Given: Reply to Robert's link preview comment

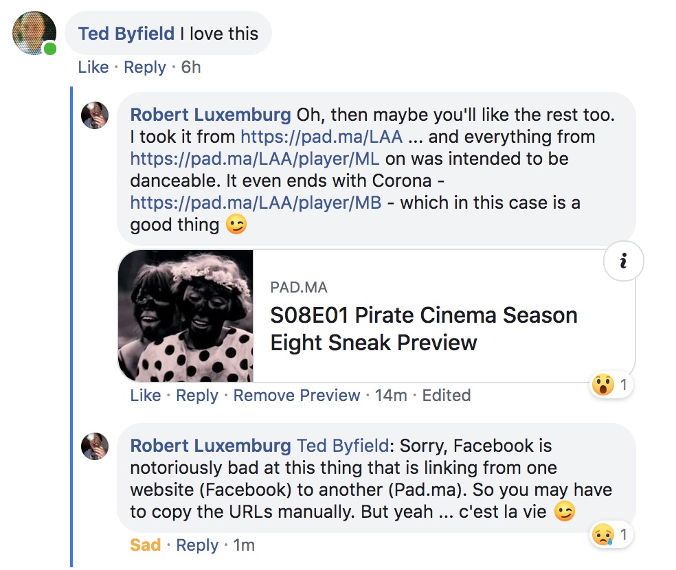Looking at the screenshot, I should coord(197,396).
